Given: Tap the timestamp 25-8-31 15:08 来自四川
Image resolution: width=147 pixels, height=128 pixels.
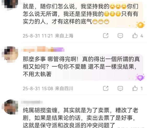Looking at the screenshot, I should 48,89.
